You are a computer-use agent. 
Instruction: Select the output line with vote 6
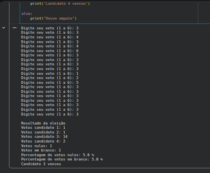pyautogui.click(x=50, y=51)
